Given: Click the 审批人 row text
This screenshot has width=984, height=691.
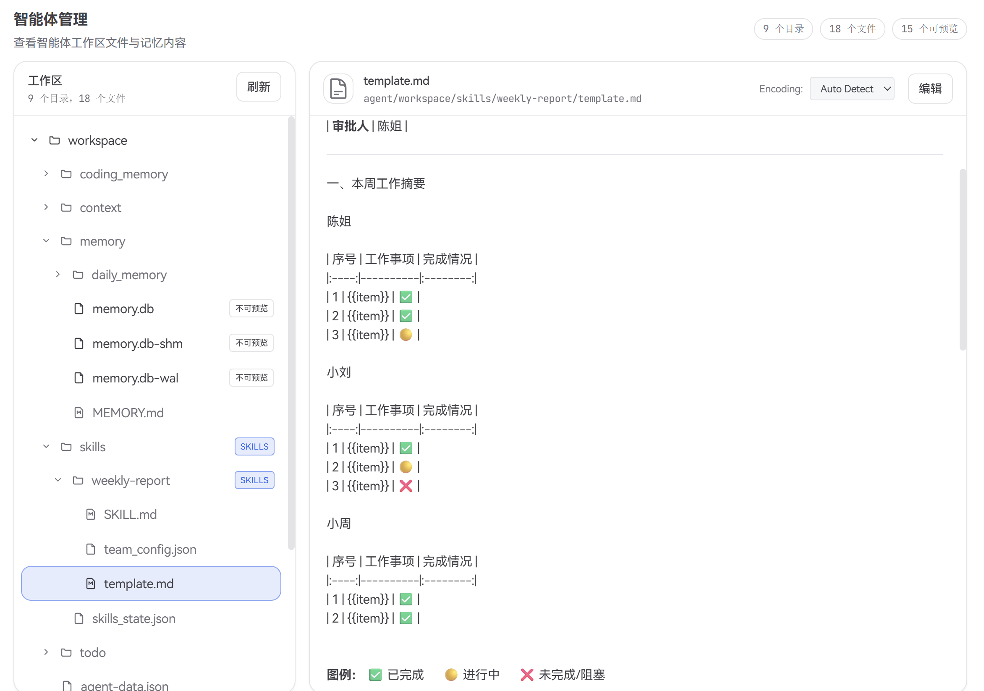Looking at the screenshot, I should point(367,126).
